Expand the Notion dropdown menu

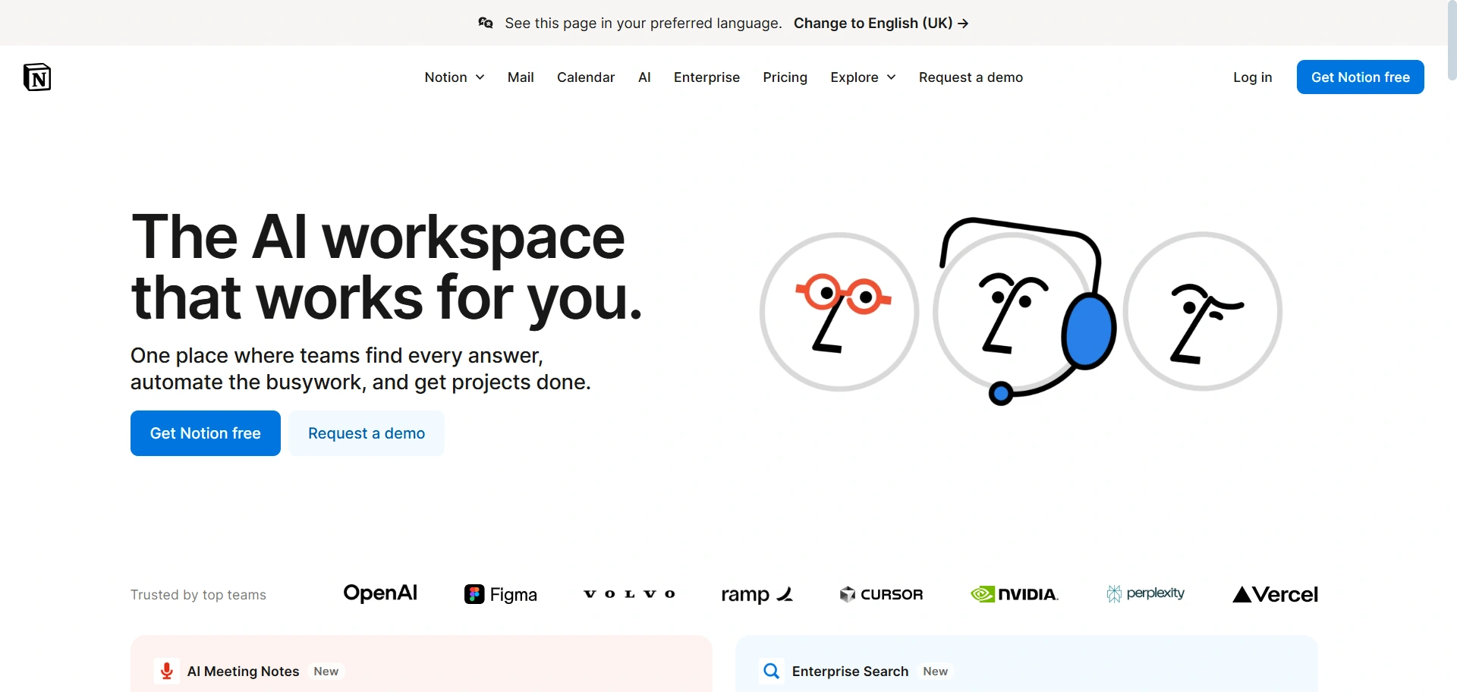pos(455,77)
